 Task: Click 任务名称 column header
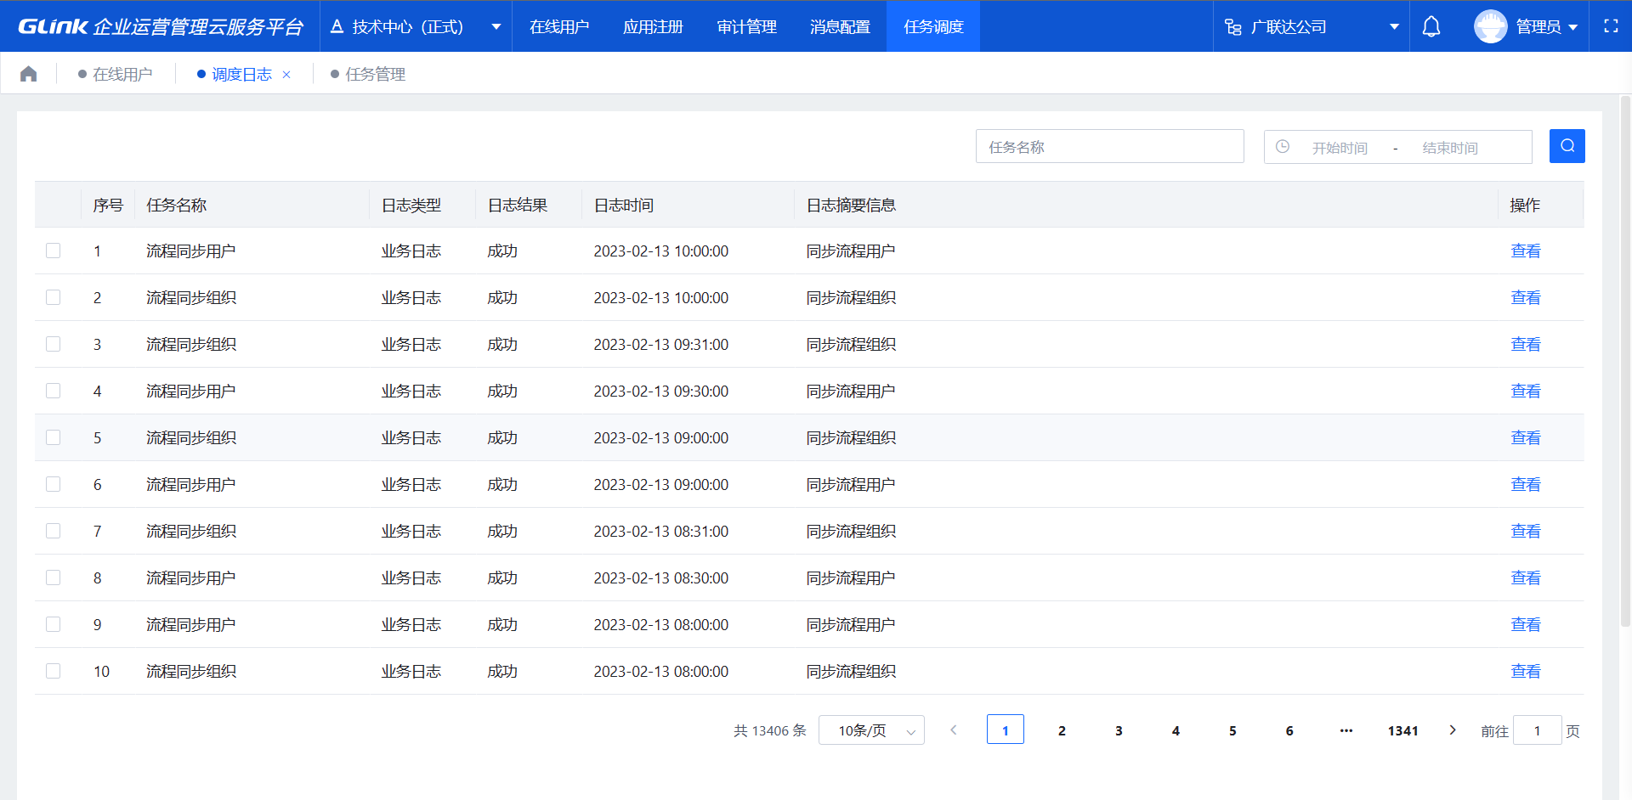pyautogui.click(x=176, y=205)
